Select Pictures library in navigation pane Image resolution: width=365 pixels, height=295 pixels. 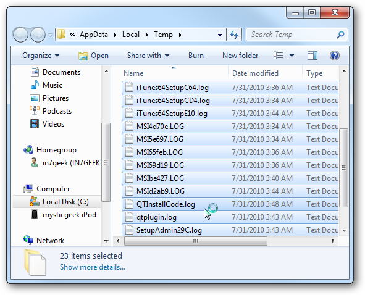(x=56, y=98)
